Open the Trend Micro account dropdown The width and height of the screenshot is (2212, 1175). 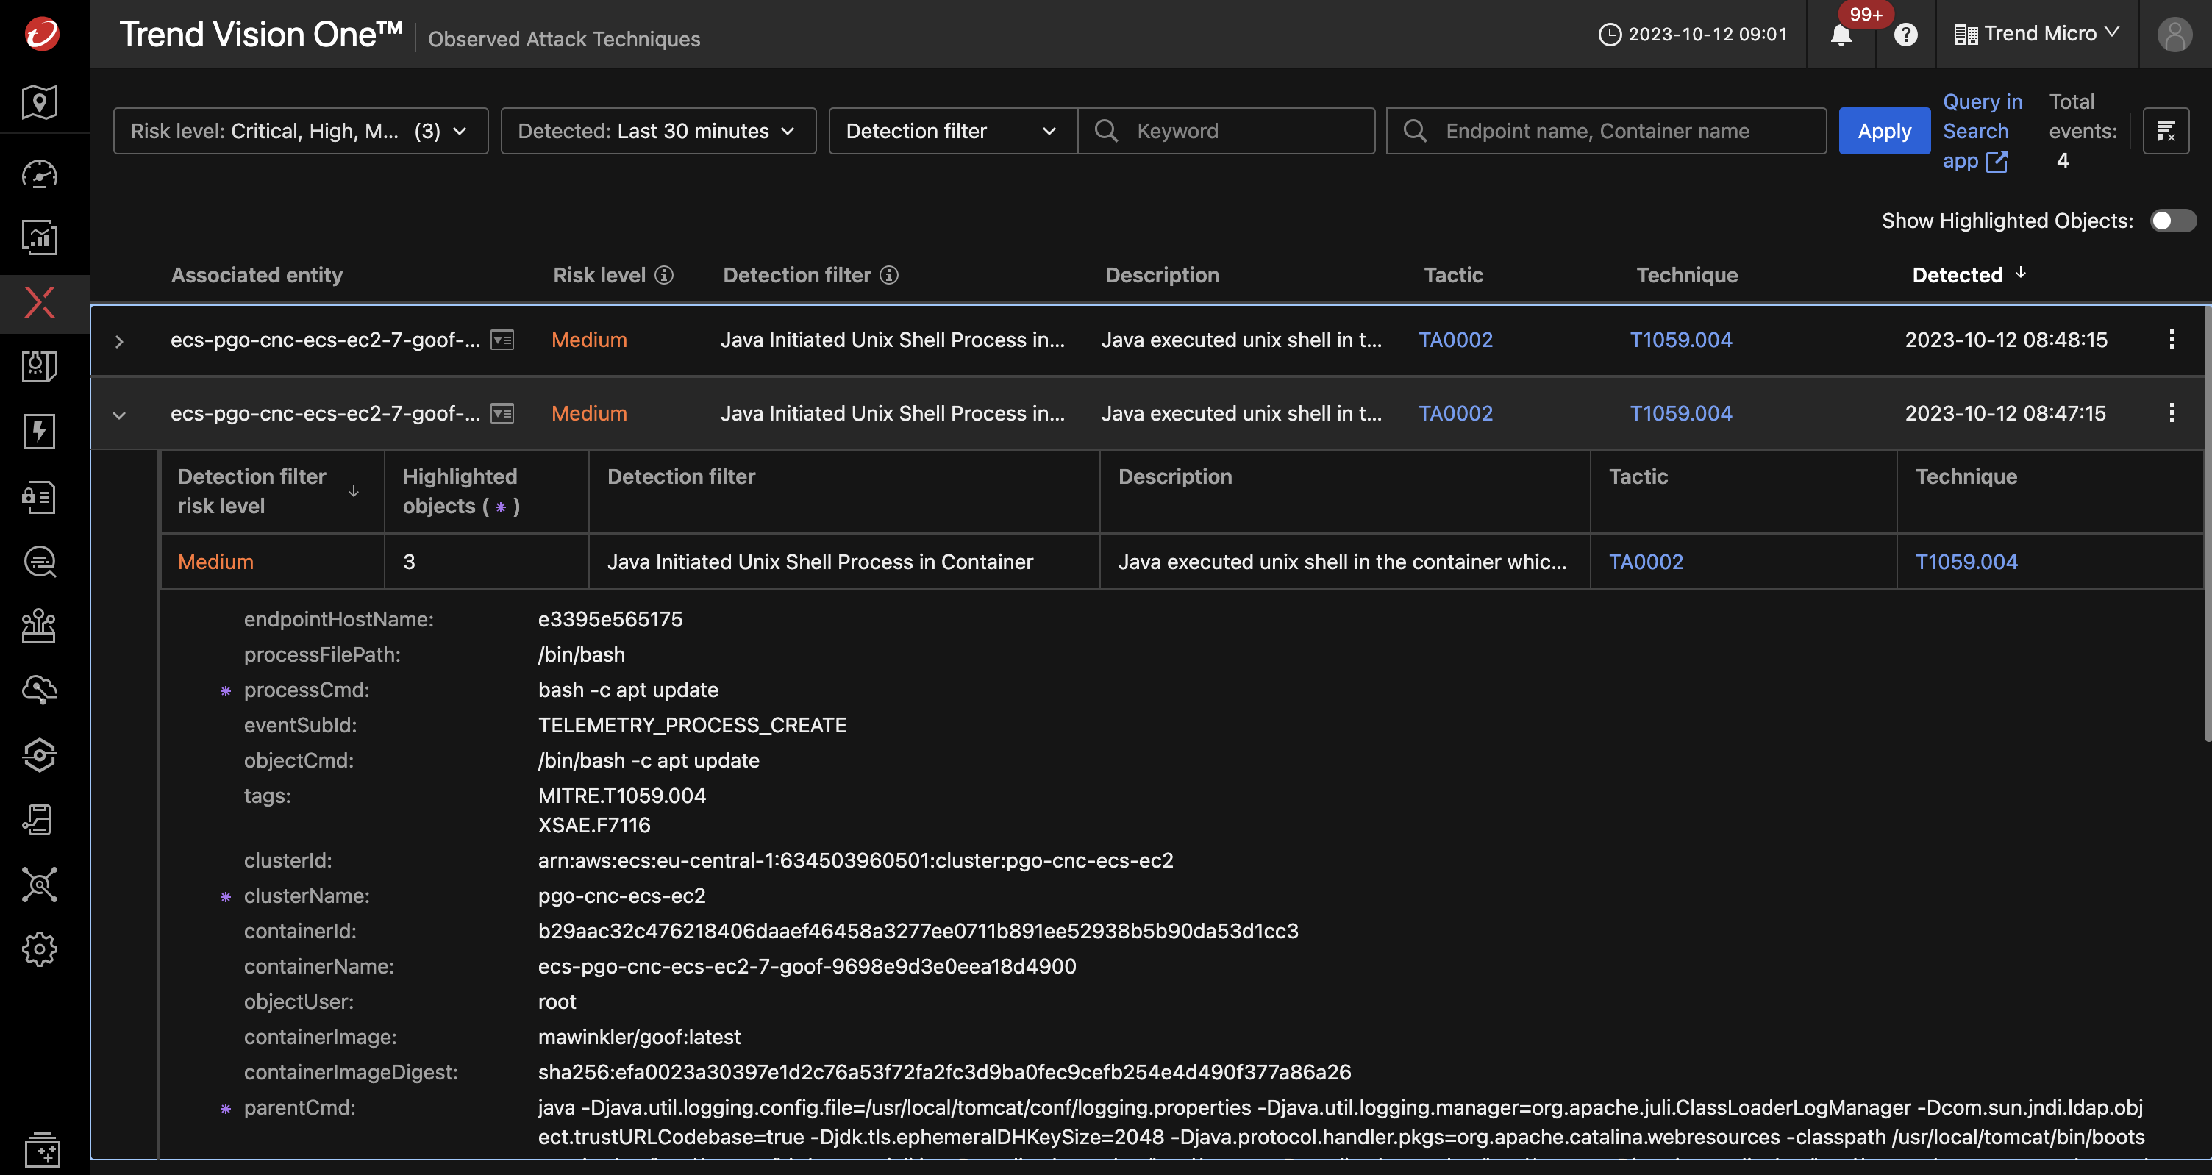(2037, 35)
